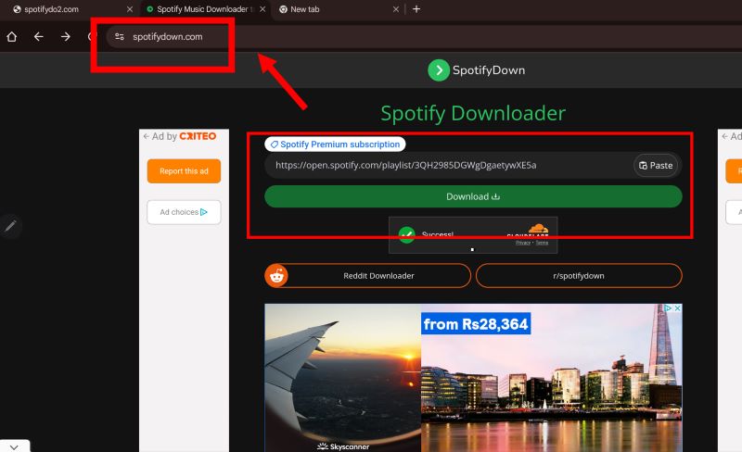
Task: Click the browser Home icon
Action: 12,37
